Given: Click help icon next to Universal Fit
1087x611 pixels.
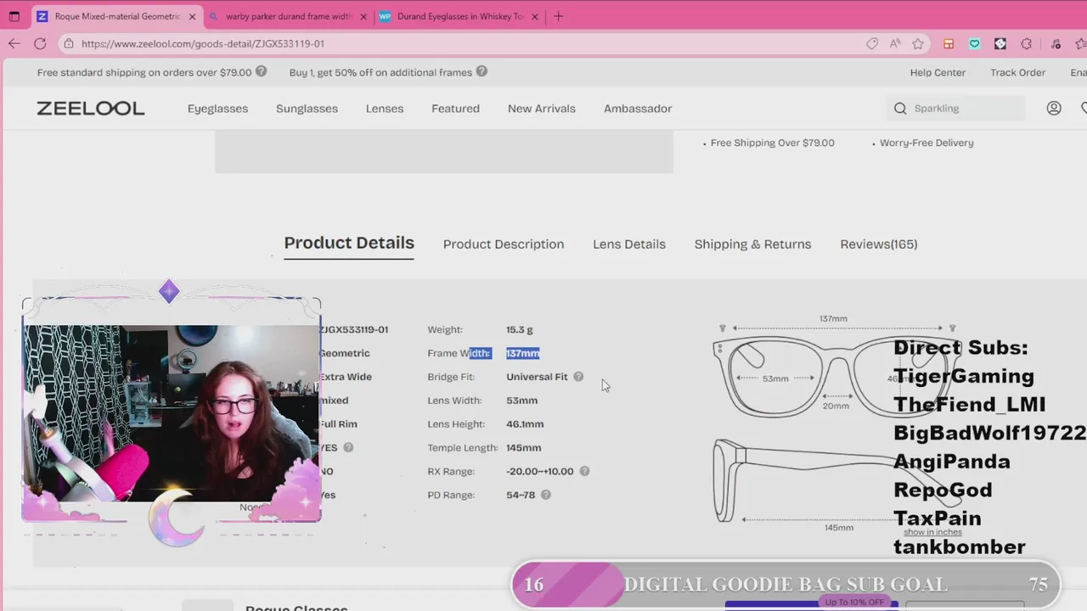Looking at the screenshot, I should [578, 377].
